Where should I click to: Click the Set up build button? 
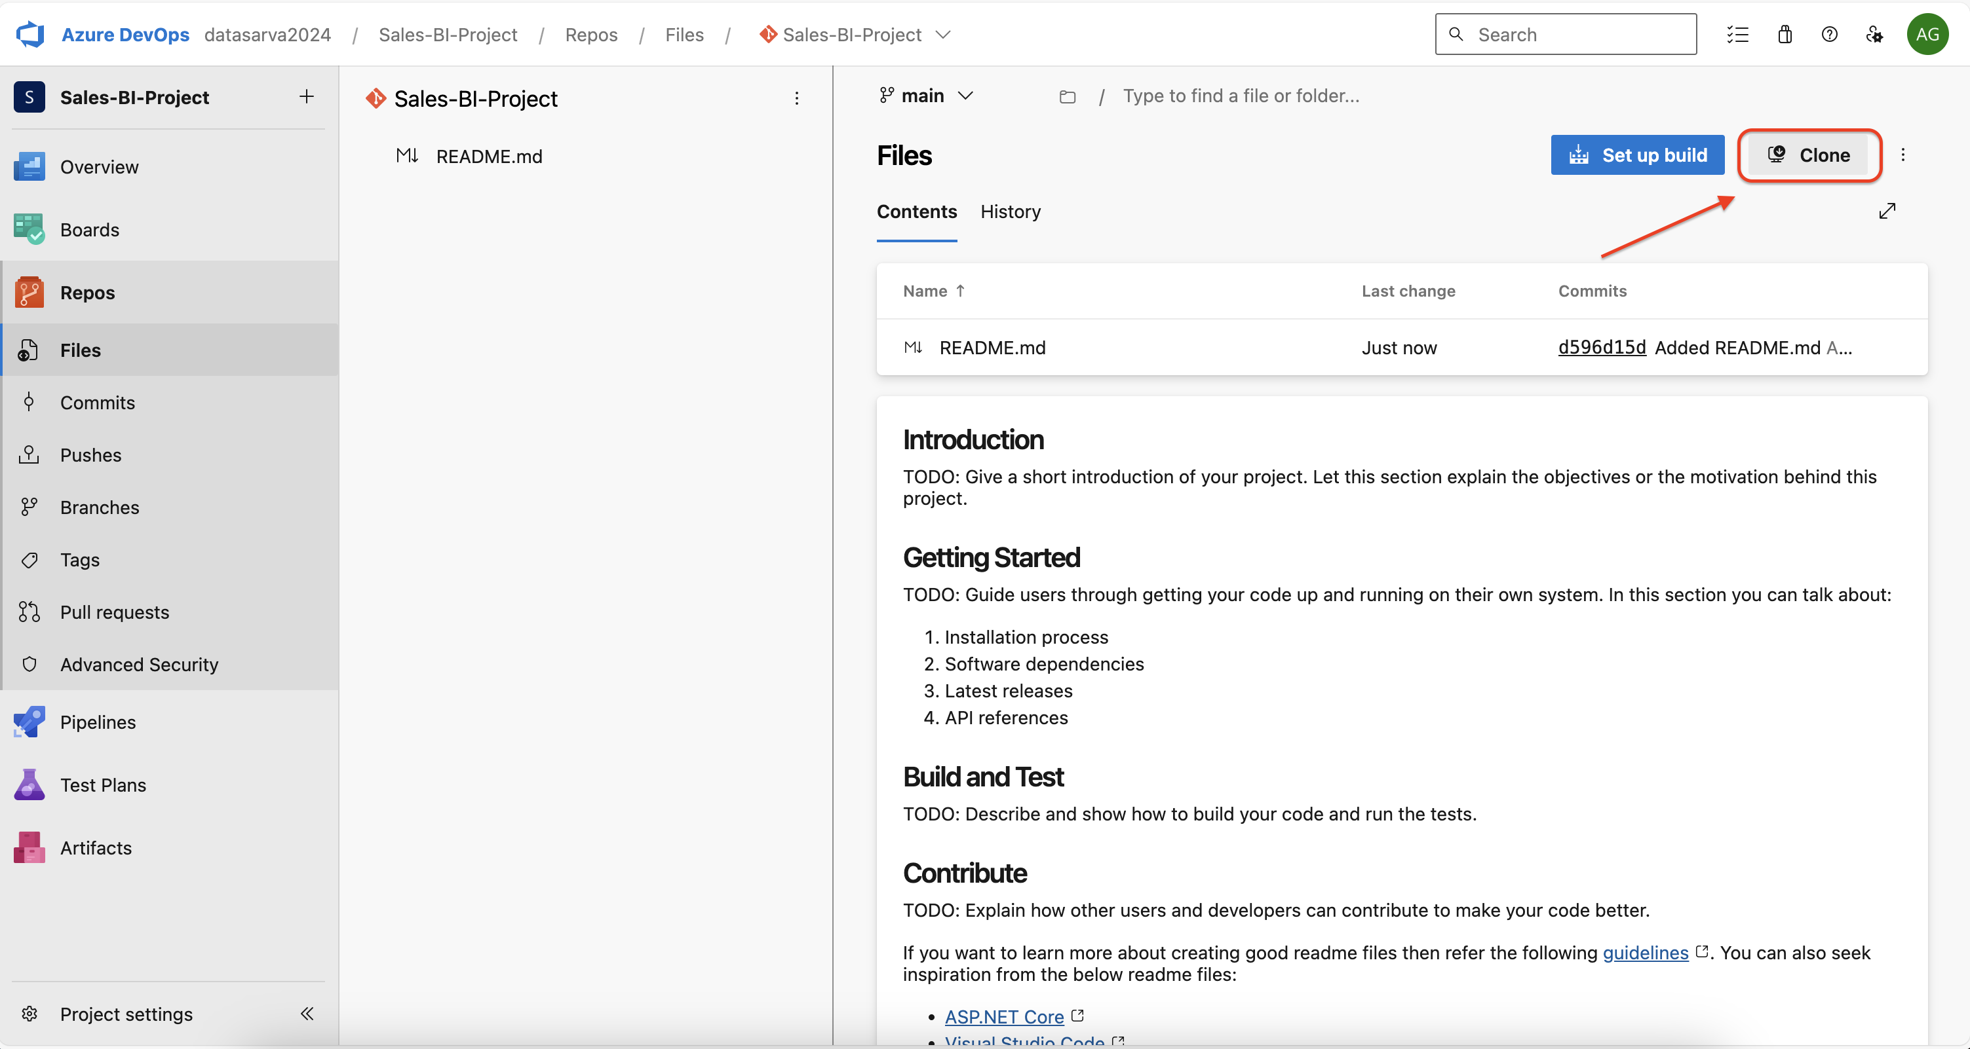point(1637,155)
